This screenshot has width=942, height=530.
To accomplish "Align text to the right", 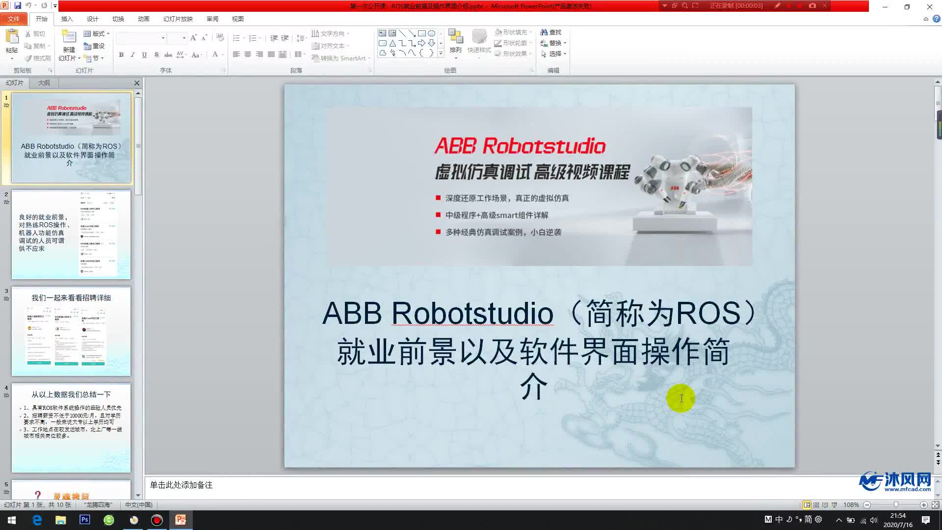I will pos(260,54).
